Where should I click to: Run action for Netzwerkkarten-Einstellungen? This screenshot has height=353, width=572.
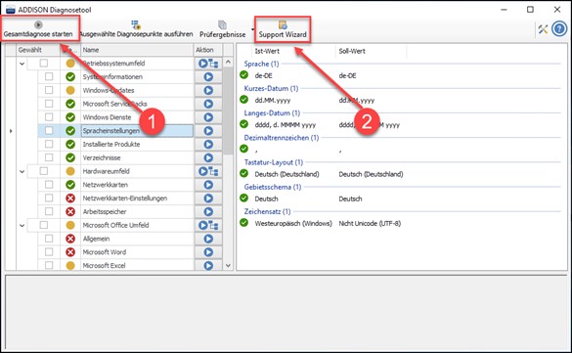pyautogui.click(x=208, y=199)
